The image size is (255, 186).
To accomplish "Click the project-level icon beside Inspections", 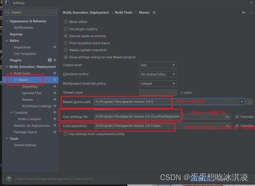I will 55,47.
